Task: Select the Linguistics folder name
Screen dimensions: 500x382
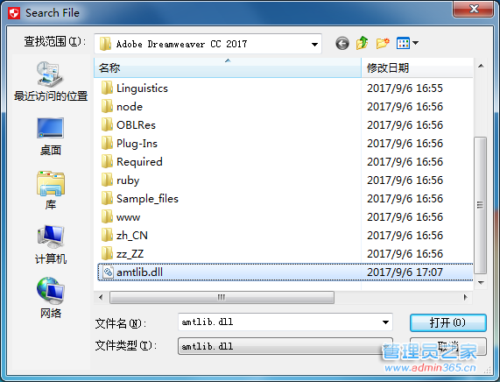Action: click(142, 88)
